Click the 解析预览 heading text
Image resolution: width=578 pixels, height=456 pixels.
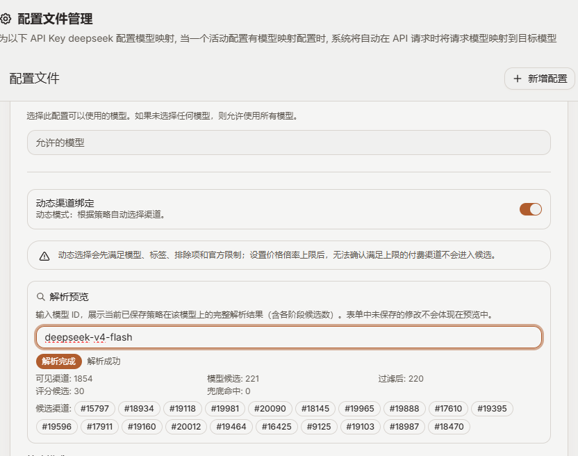click(69, 297)
